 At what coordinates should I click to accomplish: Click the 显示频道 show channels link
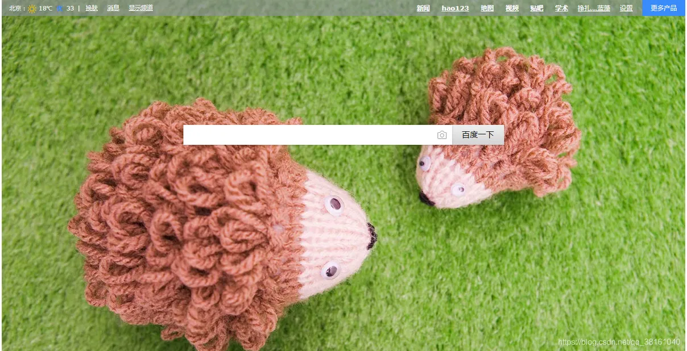[140, 9]
